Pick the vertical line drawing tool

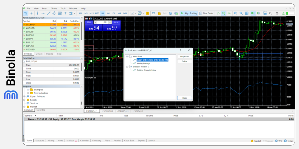point(38,13)
